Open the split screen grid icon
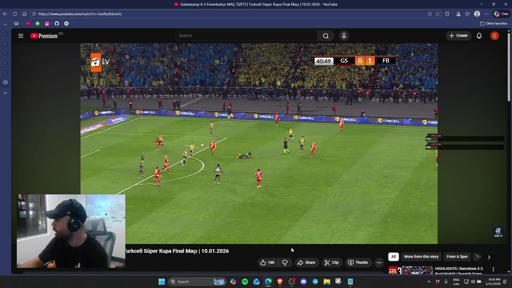512x288 pixels. point(430,14)
